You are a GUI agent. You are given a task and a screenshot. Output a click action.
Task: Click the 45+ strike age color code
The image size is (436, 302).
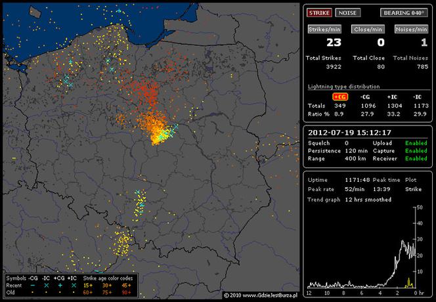point(126,286)
